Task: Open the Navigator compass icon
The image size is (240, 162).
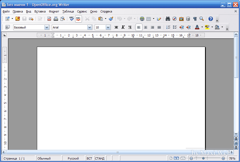Action: click(x=175, y=19)
